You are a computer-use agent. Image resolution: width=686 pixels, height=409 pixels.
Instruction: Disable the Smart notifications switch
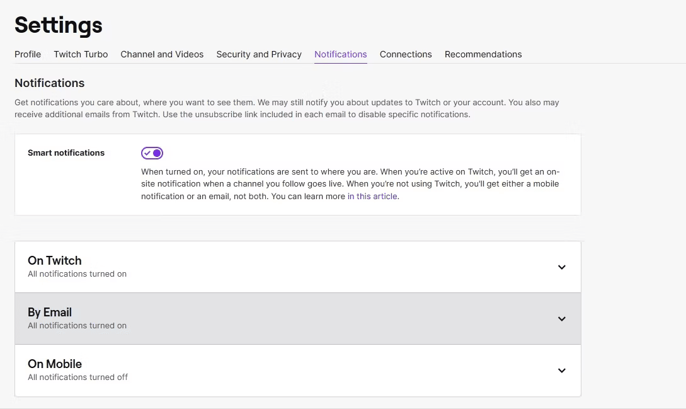pyautogui.click(x=152, y=153)
